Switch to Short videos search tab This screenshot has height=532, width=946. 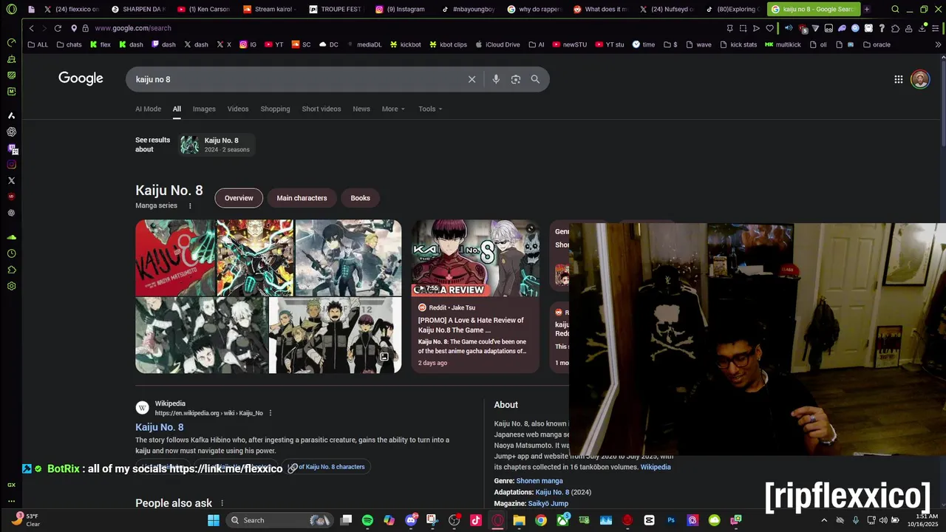[x=321, y=109]
